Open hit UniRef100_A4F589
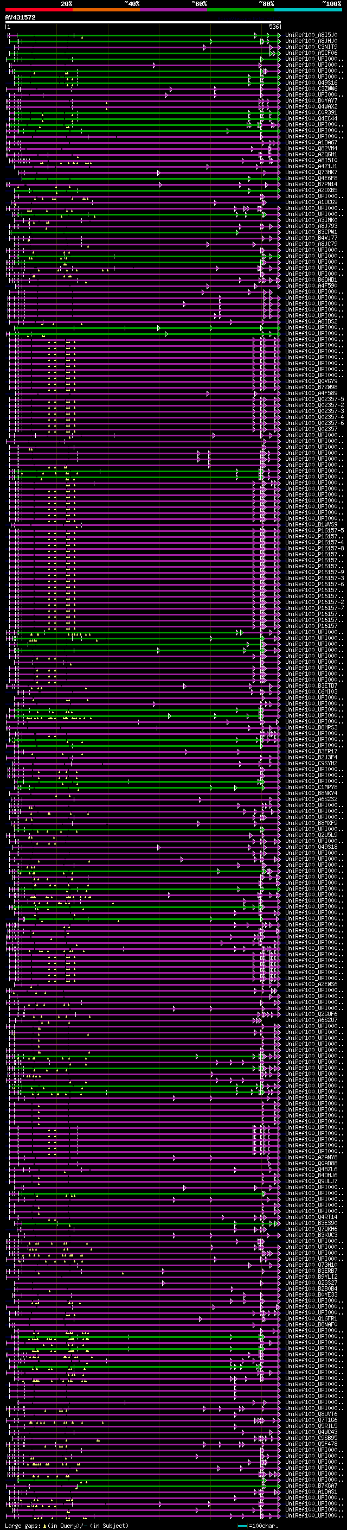The height and width of the screenshot is (1530, 347). coord(311,393)
